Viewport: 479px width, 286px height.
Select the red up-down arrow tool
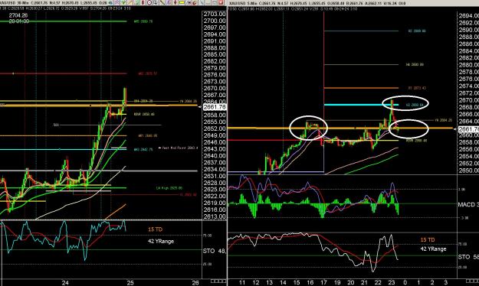click(x=143, y=2)
